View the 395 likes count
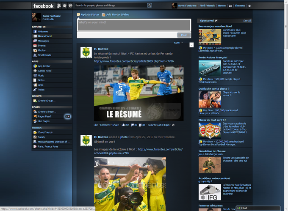 point(125,125)
